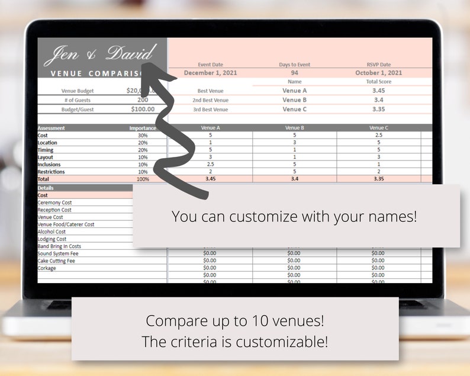The width and height of the screenshot is (470, 376).
Task: Select the Venue B total 3.4 in the Total row
Action: [295, 179]
